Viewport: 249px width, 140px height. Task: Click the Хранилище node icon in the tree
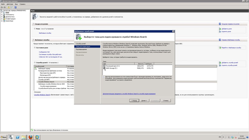[x=4, y=21]
